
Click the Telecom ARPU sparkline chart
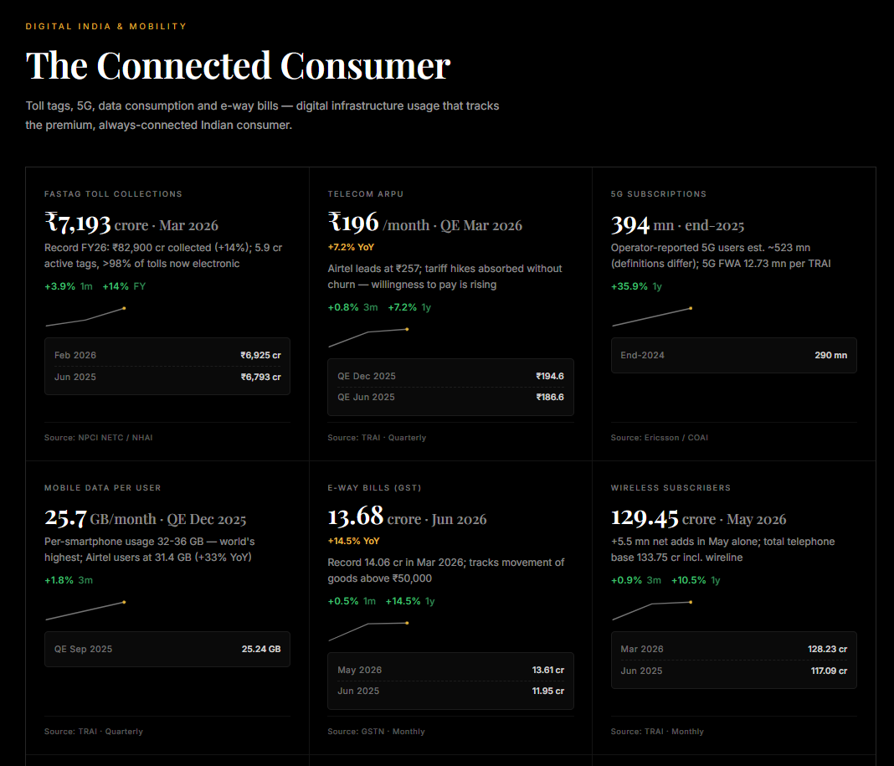(368, 338)
